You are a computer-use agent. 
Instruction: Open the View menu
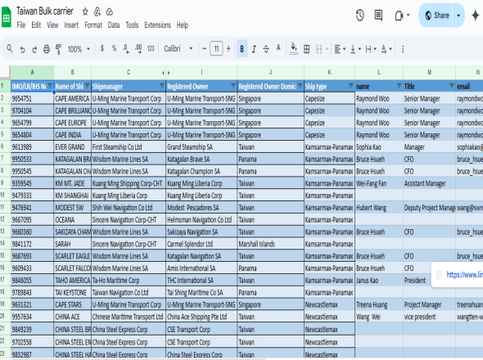52,25
